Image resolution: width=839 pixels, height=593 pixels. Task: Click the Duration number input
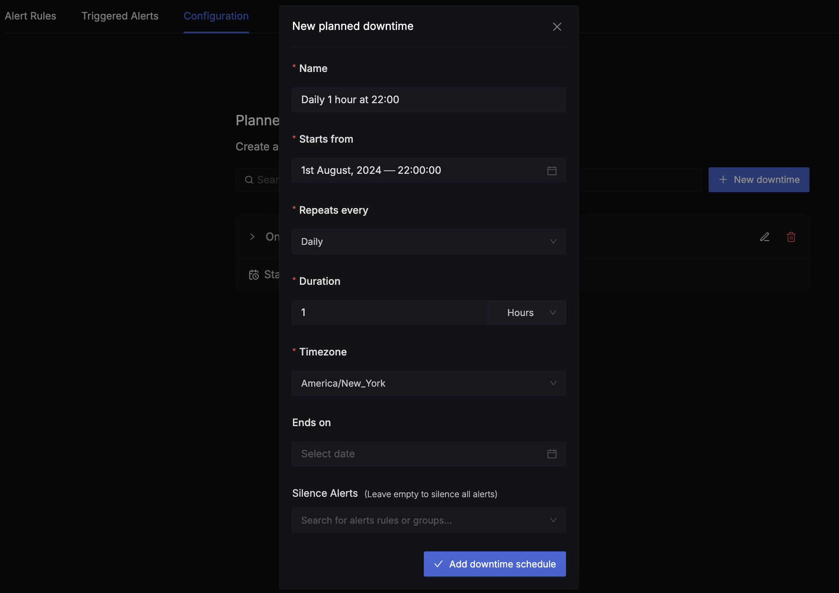tap(390, 313)
